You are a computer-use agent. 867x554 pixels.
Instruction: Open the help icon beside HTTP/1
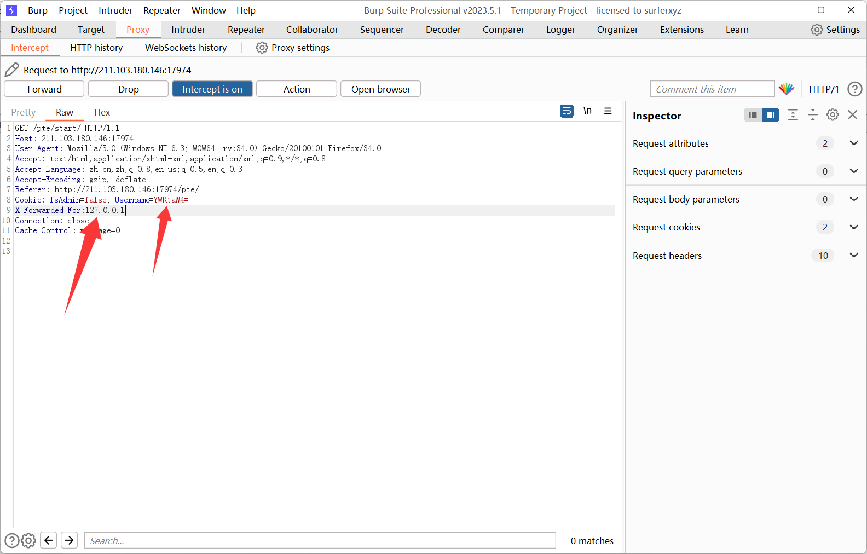854,89
